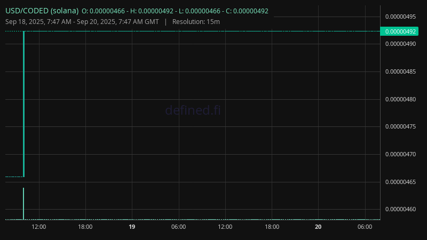Click the 12:00 label after date 19
Image resolution: width=427 pixels, height=240 pixels.
pos(225,227)
